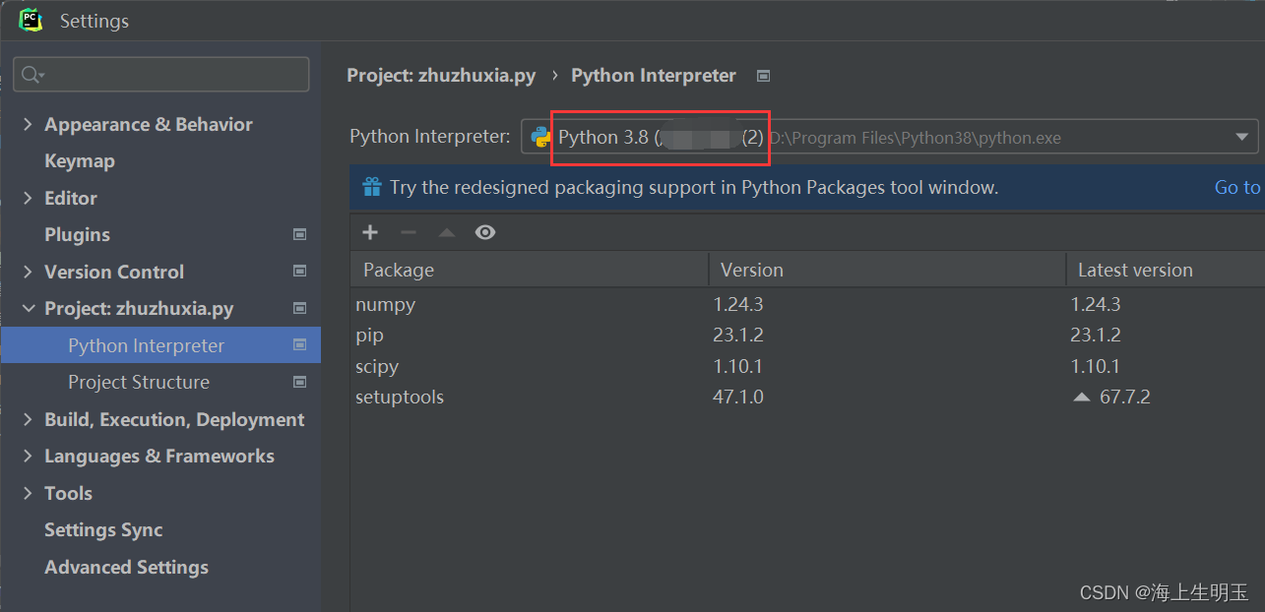This screenshot has height=612, width=1265.
Task: Click the minus icon to uninstall a package
Action: [409, 232]
